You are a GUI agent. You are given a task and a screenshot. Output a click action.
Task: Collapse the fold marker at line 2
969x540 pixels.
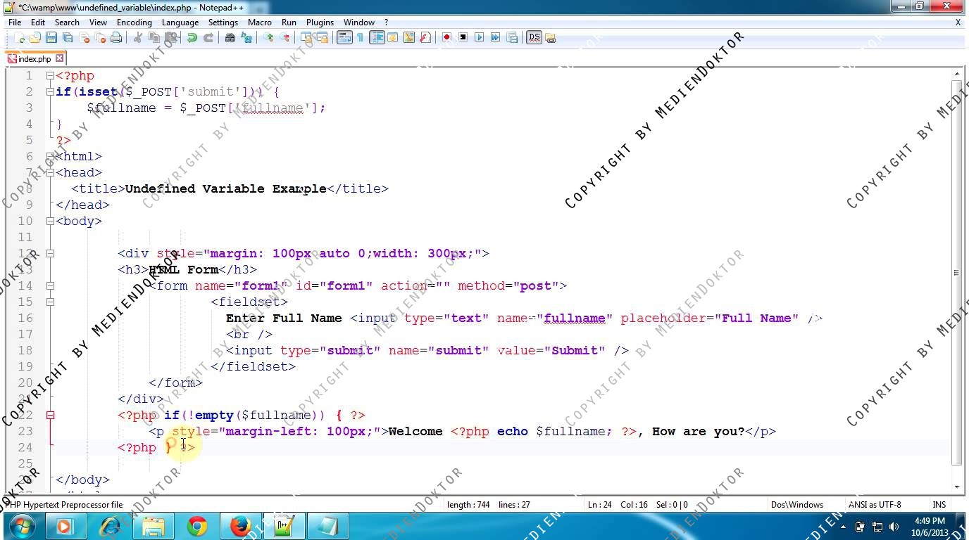pyautogui.click(x=50, y=91)
